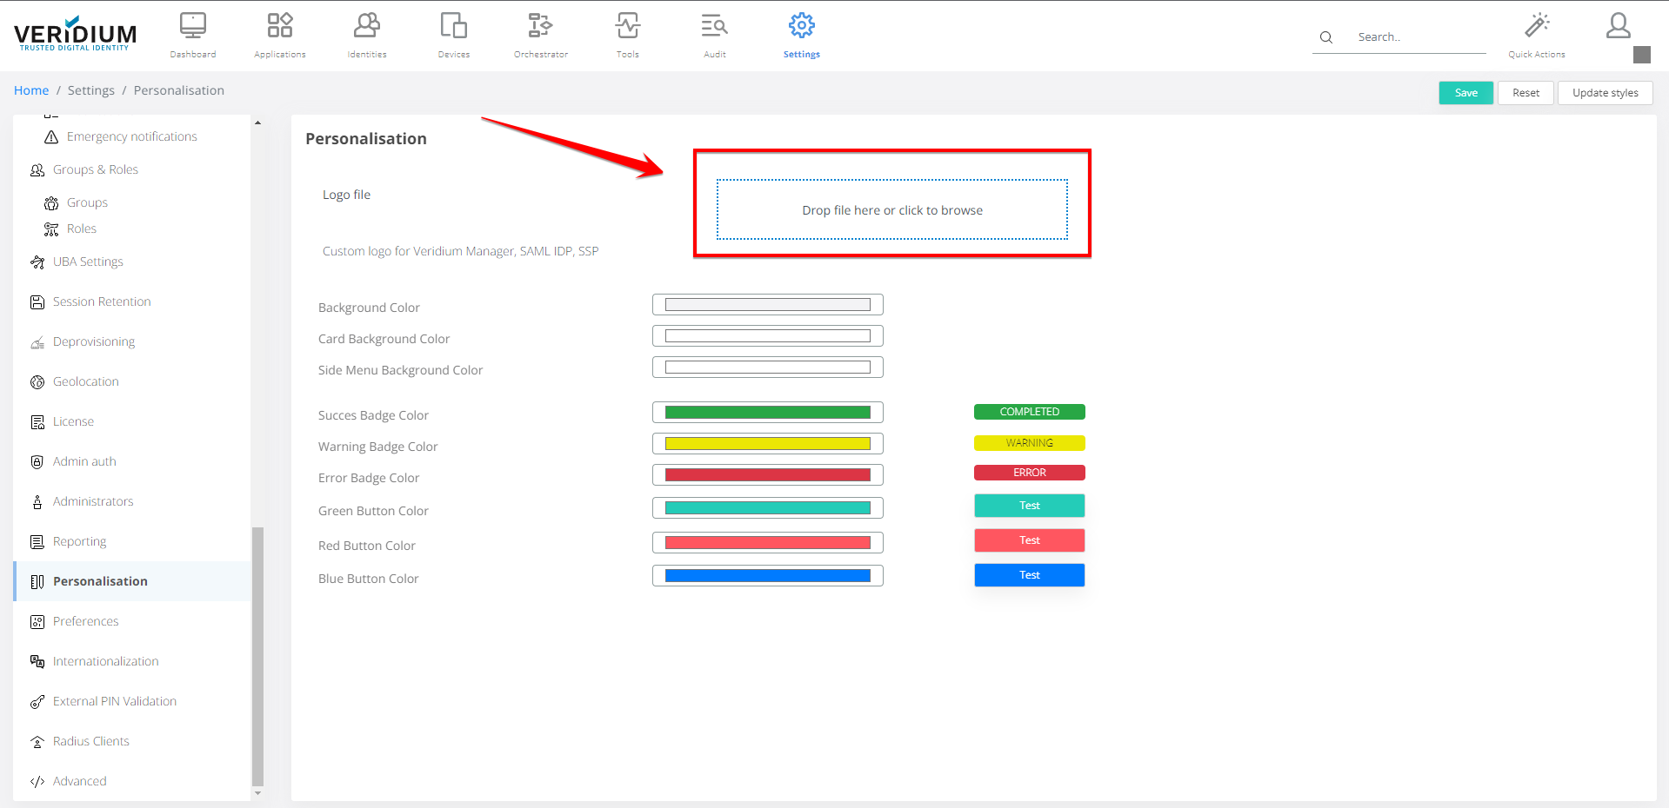Viewport: 1669px width, 808px height.
Task: Pick the Succes Badge Color green swatch
Action: [767, 413]
